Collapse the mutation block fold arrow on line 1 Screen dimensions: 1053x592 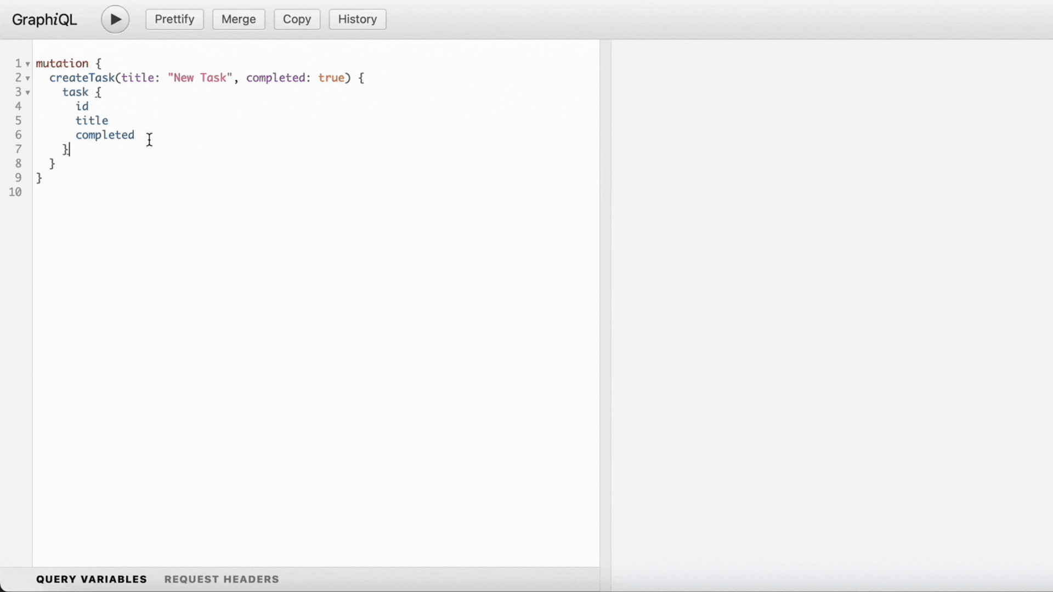pos(27,64)
